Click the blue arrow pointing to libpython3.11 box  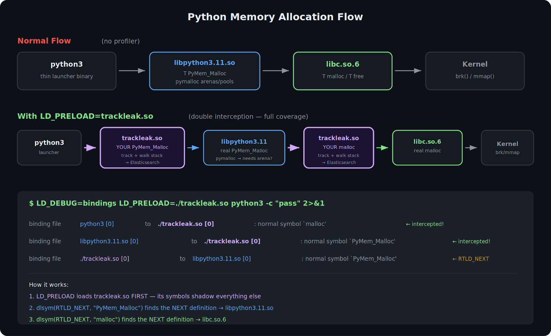(x=194, y=148)
